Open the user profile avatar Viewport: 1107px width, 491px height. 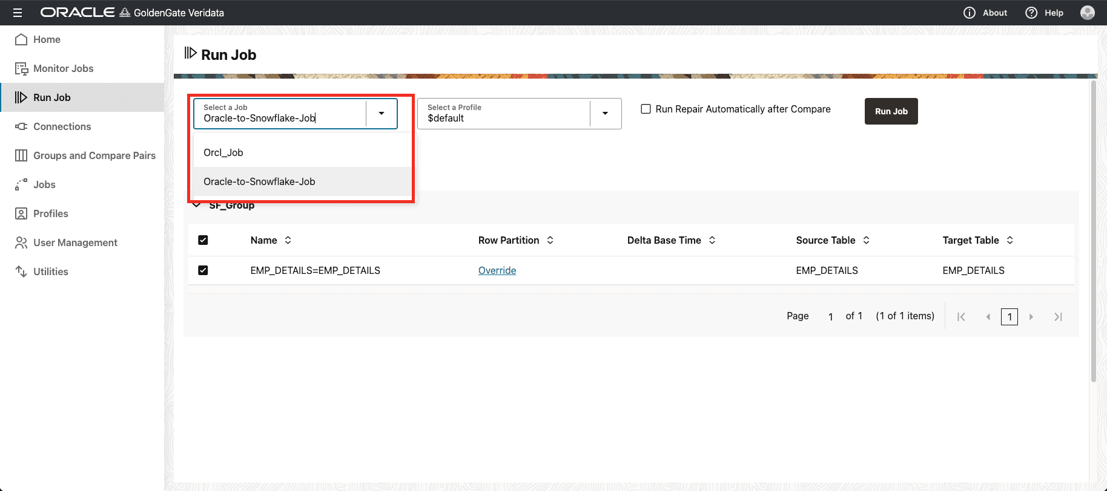click(x=1088, y=13)
